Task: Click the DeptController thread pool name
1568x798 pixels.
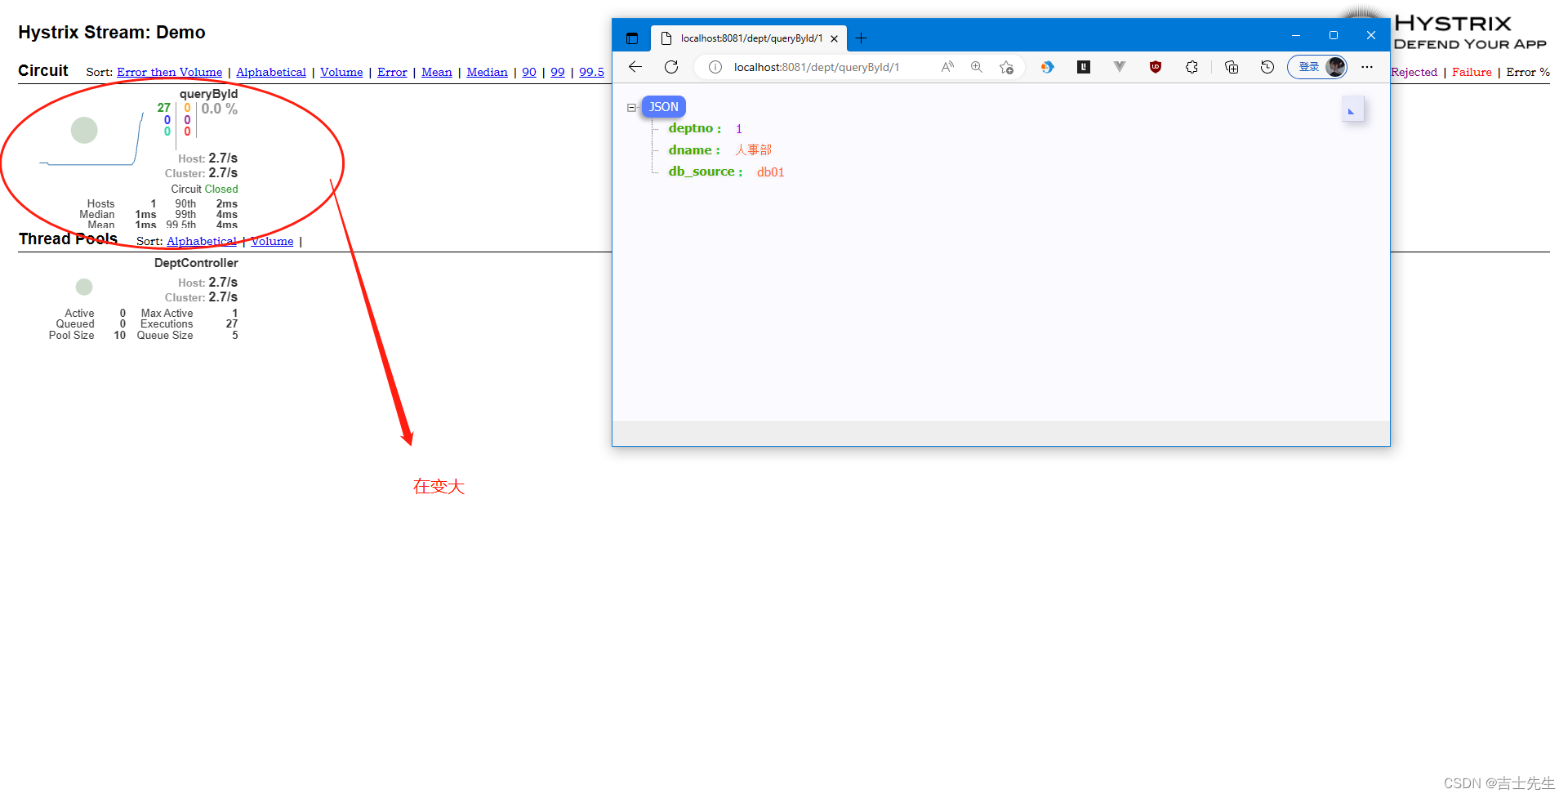Action: [196, 263]
